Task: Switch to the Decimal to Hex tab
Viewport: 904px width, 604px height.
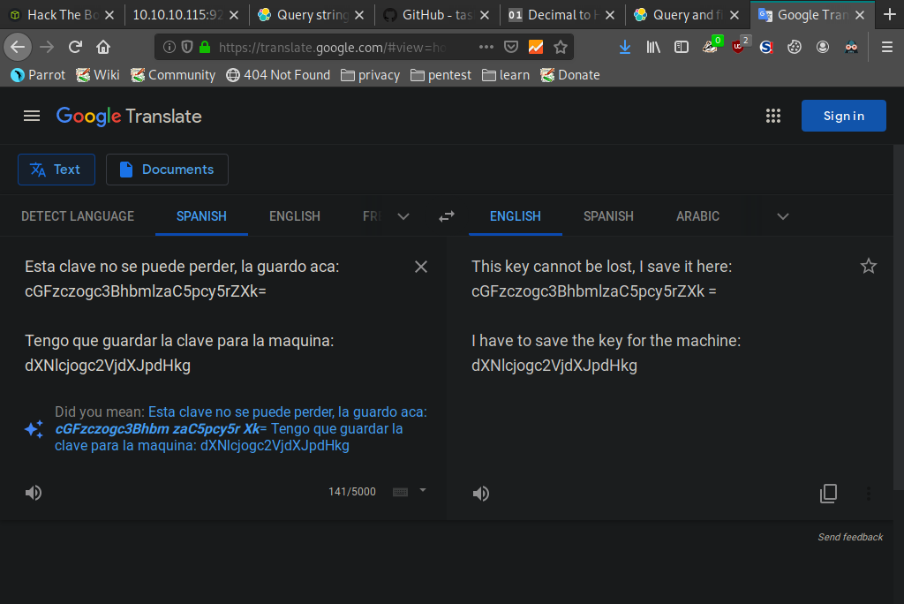Action: pos(562,15)
